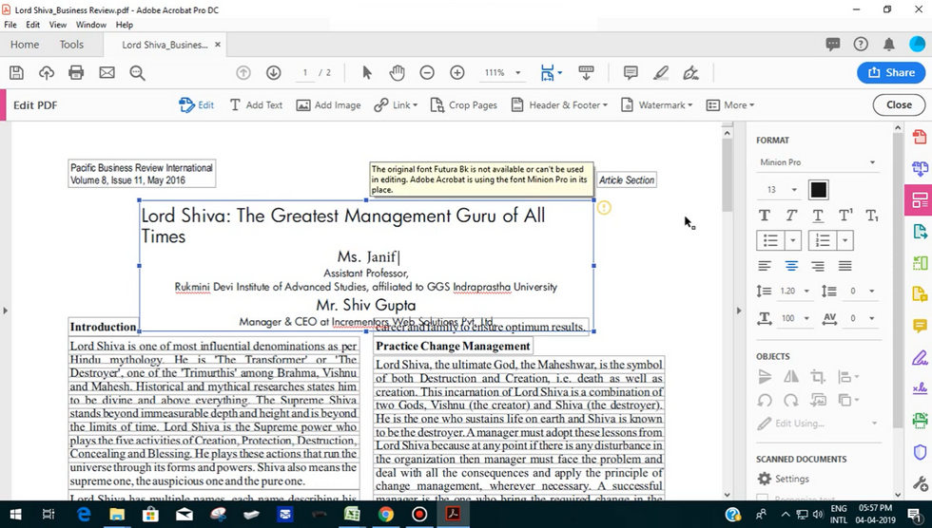Switch to the Tools tab
Screen dimensions: 932x528
click(x=71, y=45)
